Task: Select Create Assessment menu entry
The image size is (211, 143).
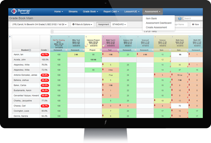Action: point(156,27)
